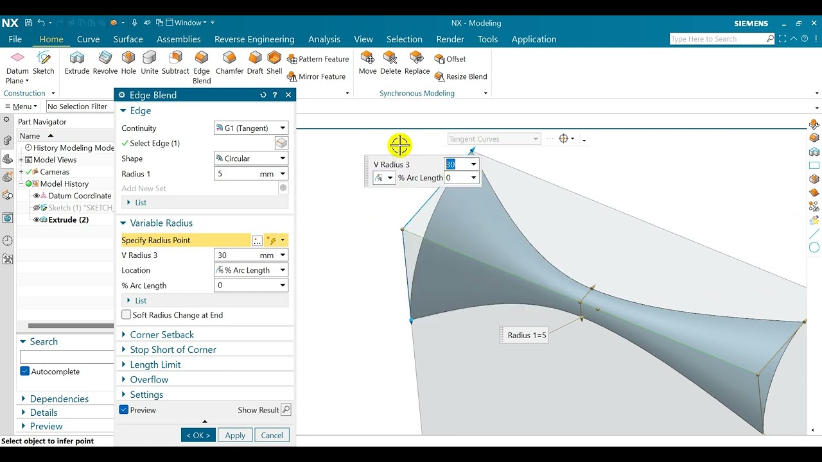Select Replace Face tool
822x462 pixels.
[x=417, y=63]
